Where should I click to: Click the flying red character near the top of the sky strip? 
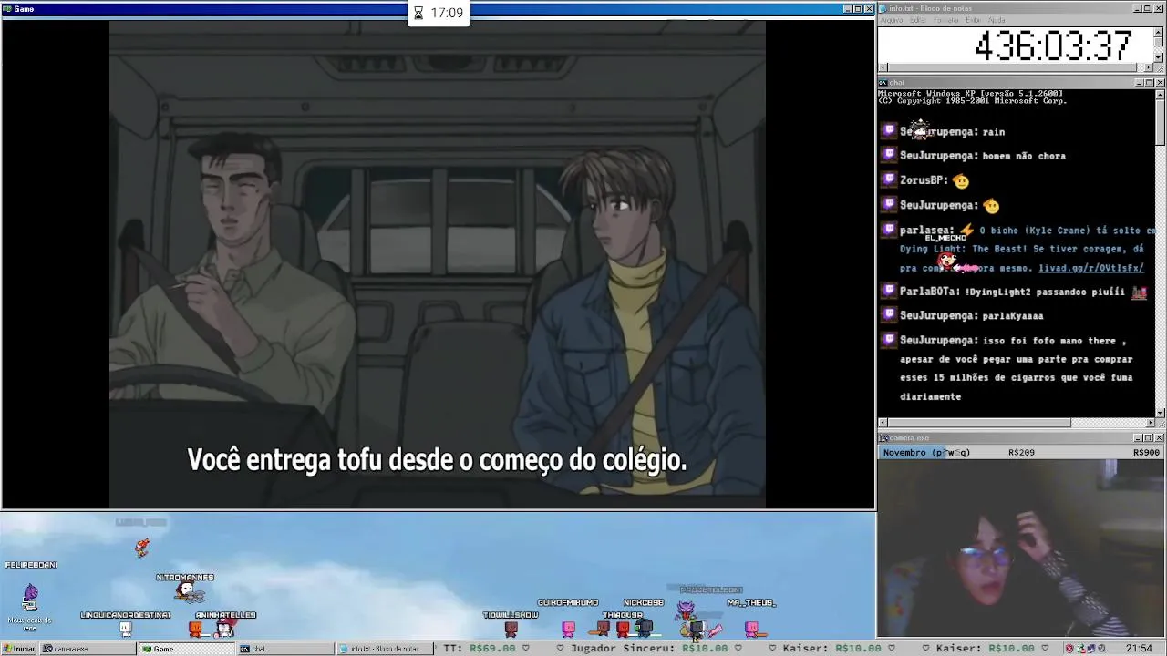click(x=141, y=547)
